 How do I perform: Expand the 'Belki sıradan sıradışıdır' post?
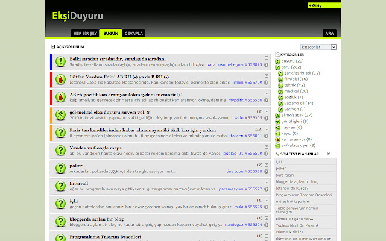[267, 58]
